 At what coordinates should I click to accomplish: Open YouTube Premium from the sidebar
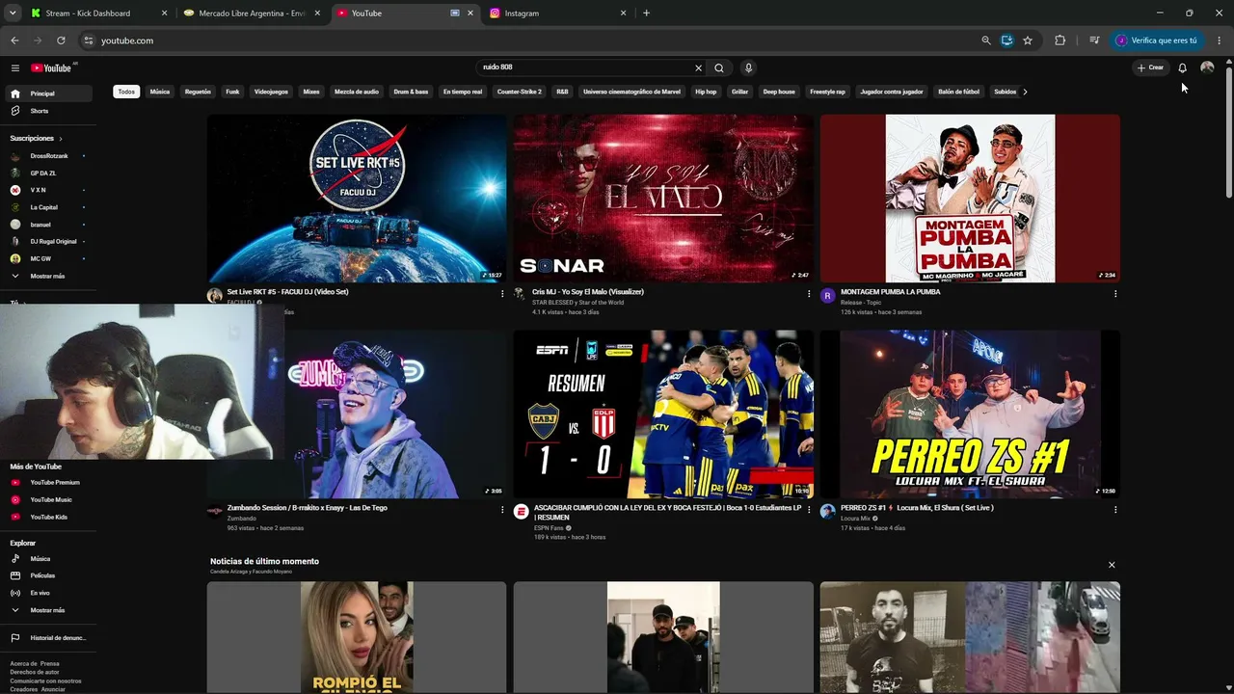click(x=50, y=482)
